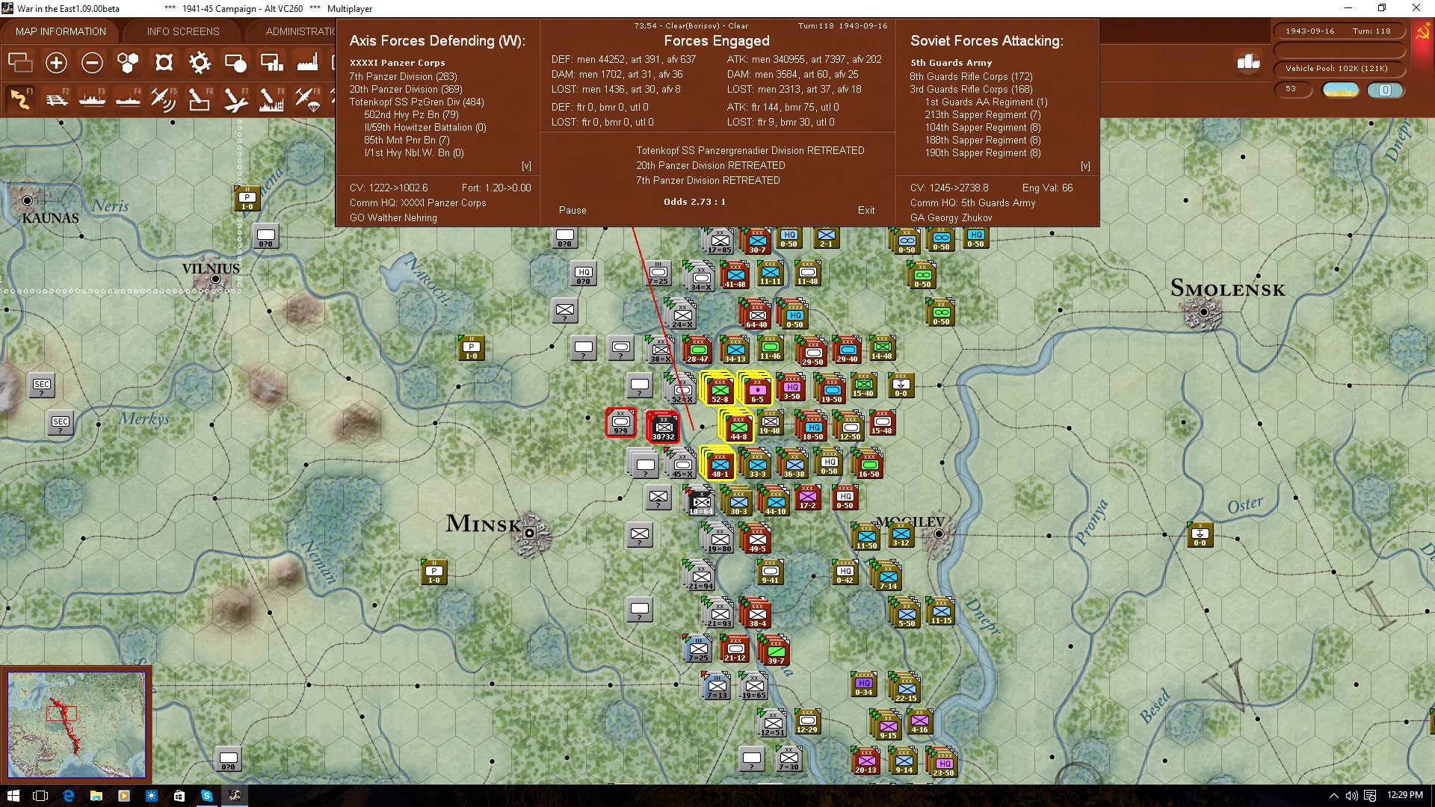The width and height of the screenshot is (1435, 807).
Task: Click Pause in the combat report
Action: [573, 211]
